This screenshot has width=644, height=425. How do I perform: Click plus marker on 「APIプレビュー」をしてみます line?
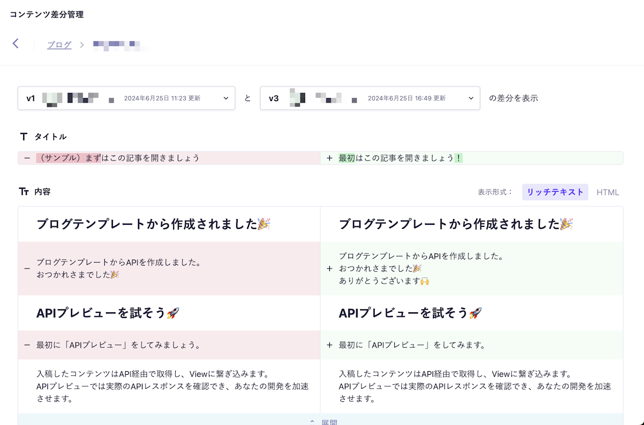click(330, 345)
